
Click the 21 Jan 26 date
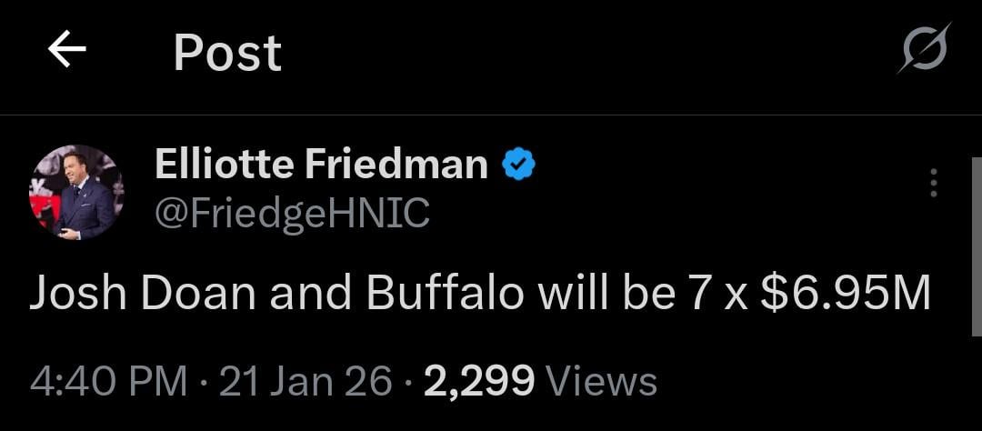point(306,380)
